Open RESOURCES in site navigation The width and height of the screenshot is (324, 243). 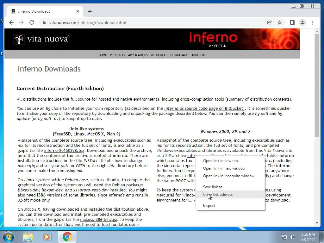pyautogui.click(x=159, y=55)
